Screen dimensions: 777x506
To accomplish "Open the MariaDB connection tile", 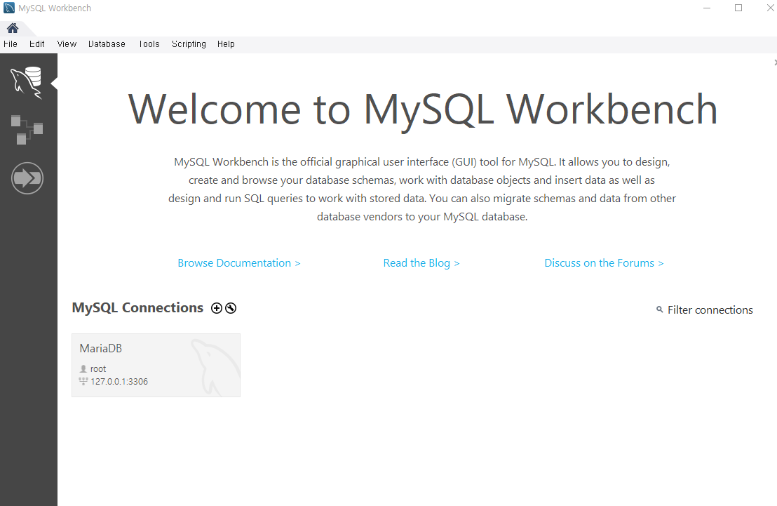I will 156,365.
